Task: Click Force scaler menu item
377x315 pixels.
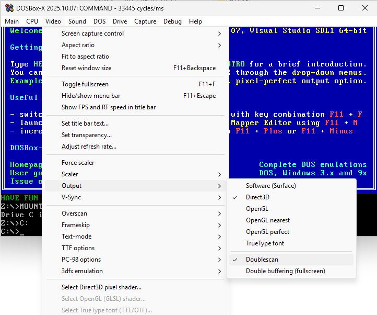Action: pos(78,163)
